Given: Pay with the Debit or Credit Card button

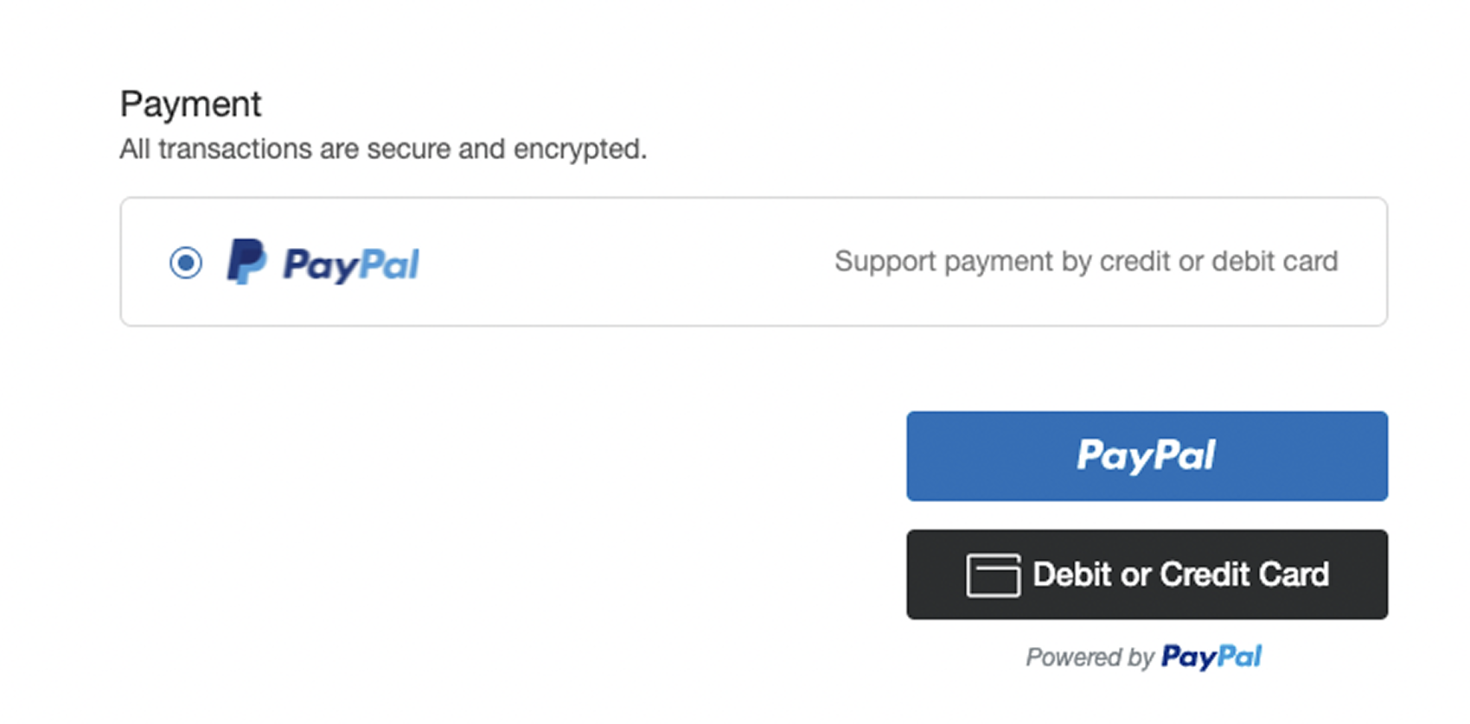Looking at the screenshot, I should (1147, 575).
